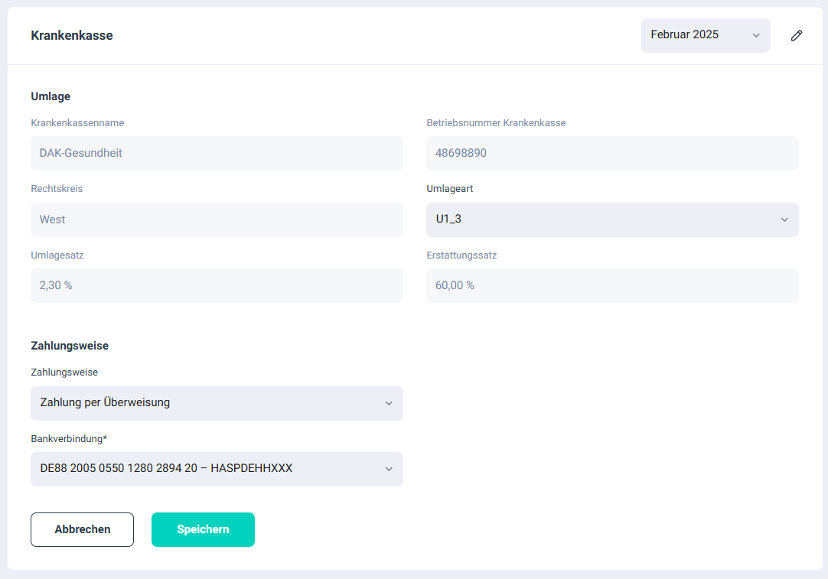828x579 pixels.
Task: Click the Umlageart field label
Action: click(455, 189)
